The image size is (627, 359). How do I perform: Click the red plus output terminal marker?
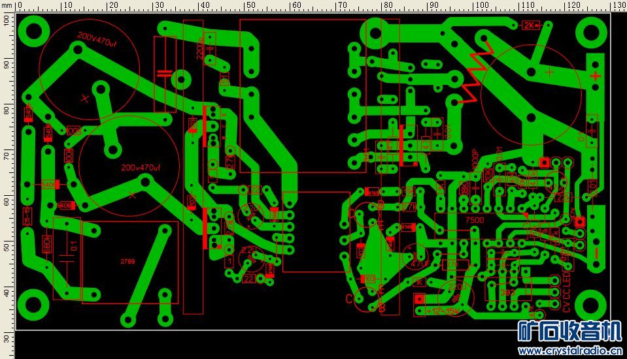pos(596,76)
